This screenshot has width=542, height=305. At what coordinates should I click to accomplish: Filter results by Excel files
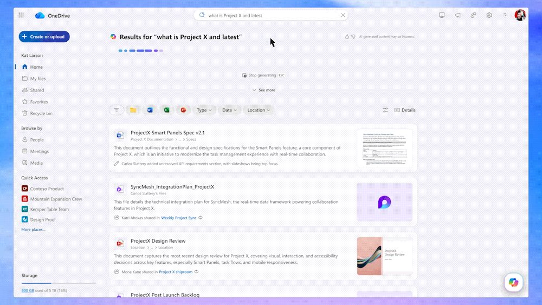[x=166, y=110]
